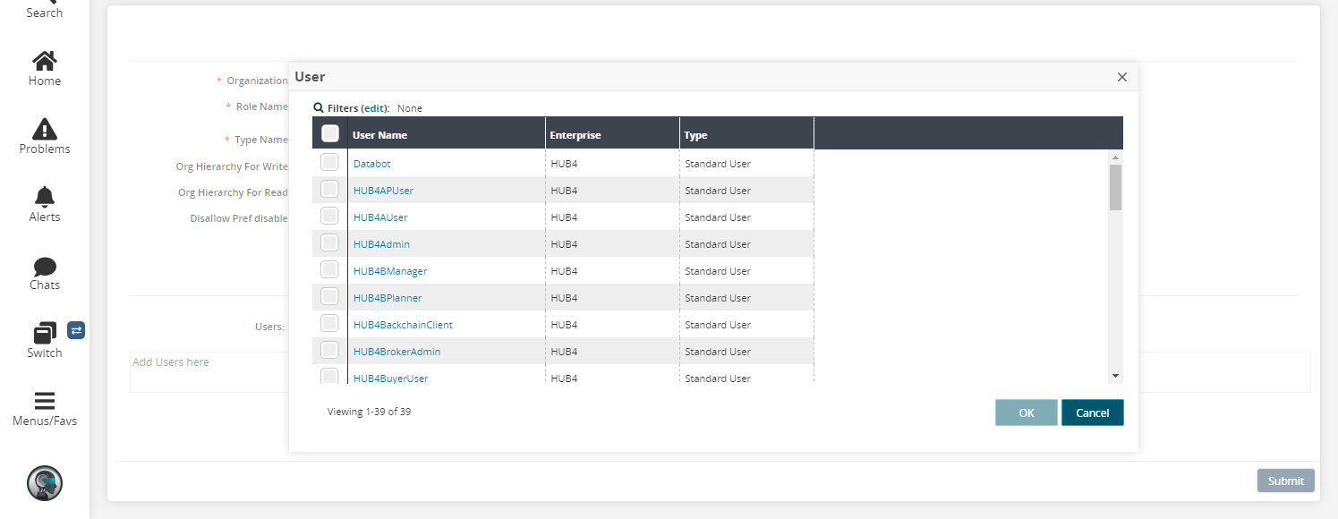Screen dimensions: 1338x519
Task: Click the user list scrollbar thumb
Action: coord(1115,187)
